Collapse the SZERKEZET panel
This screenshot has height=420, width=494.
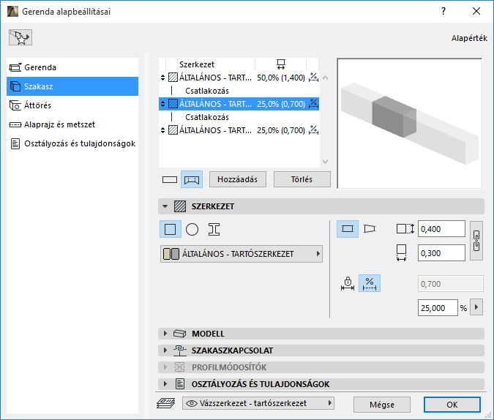[165, 206]
